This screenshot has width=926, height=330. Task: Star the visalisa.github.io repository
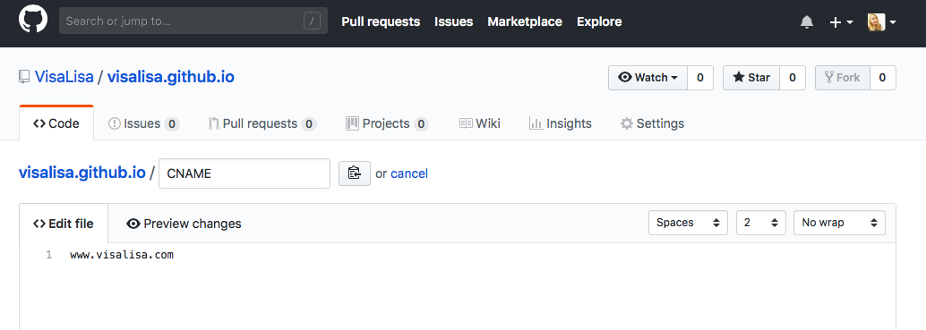tap(751, 78)
